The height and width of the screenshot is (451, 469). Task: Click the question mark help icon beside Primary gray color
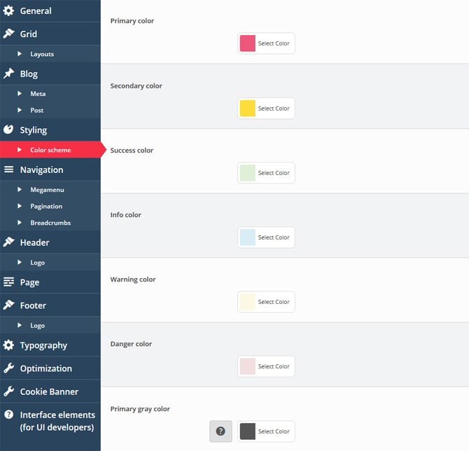pyautogui.click(x=220, y=431)
